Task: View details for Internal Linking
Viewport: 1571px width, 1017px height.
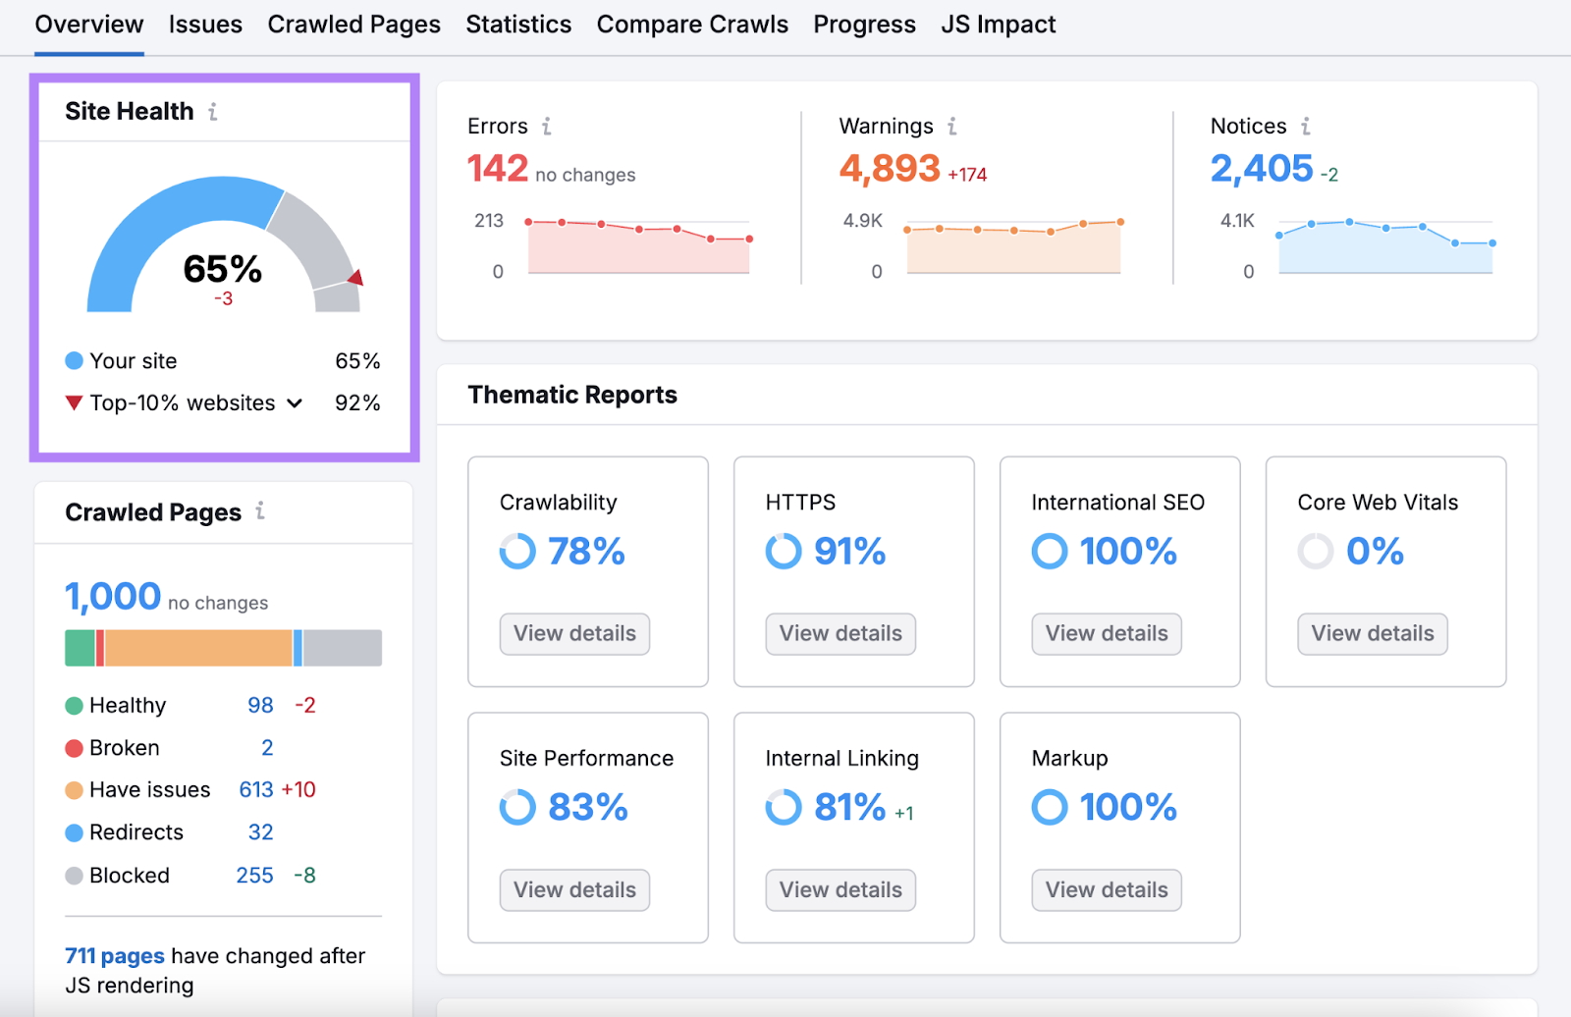Action: click(x=840, y=889)
